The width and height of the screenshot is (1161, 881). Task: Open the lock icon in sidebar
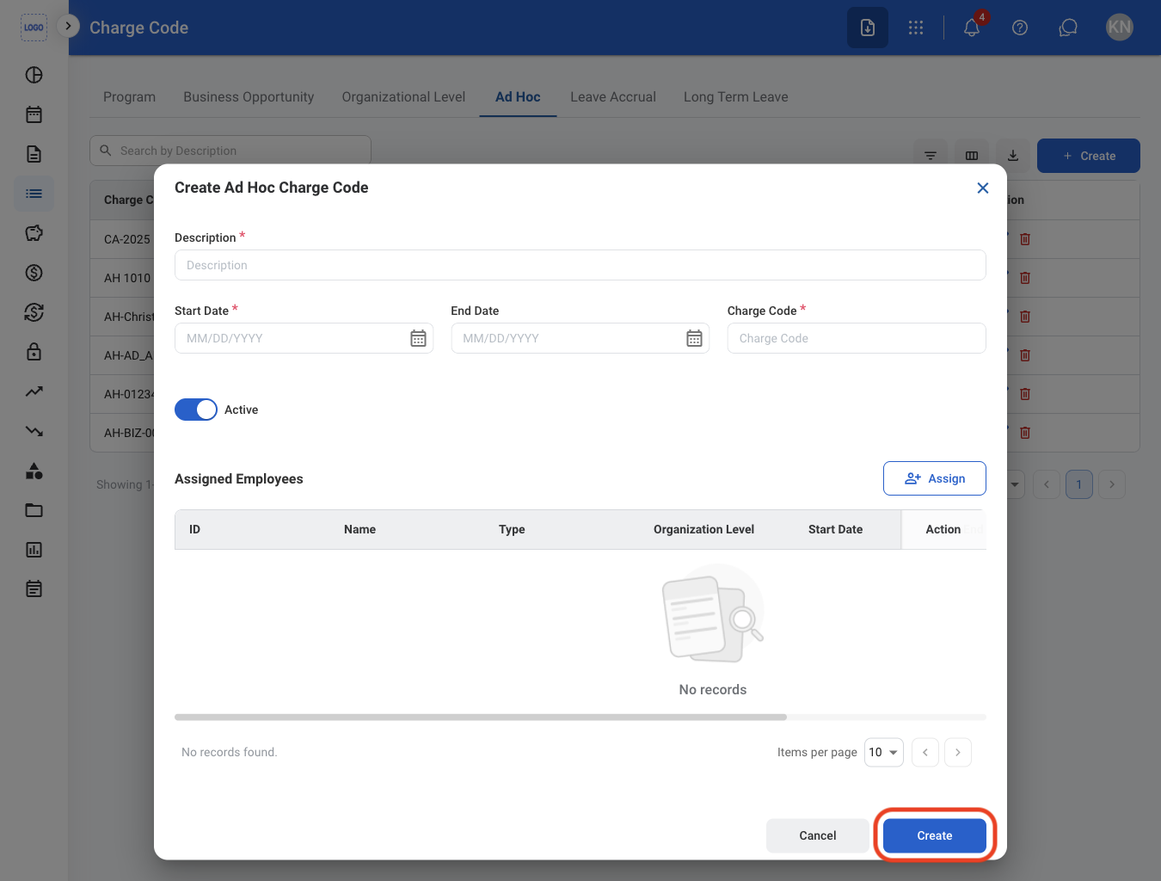[34, 352]
